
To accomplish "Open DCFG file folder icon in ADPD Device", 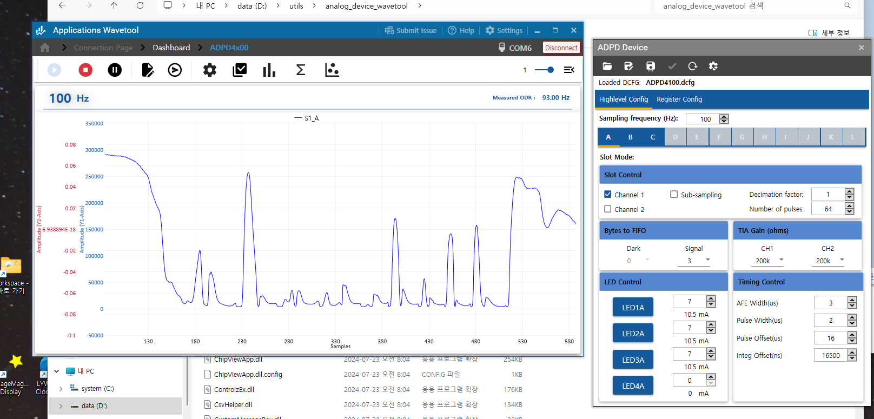I will [607, 66].
